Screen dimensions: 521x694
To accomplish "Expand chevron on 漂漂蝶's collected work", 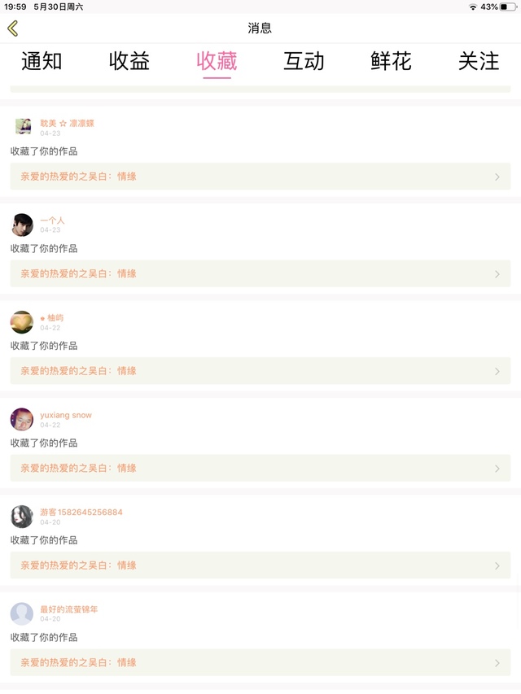I will 497,177.
